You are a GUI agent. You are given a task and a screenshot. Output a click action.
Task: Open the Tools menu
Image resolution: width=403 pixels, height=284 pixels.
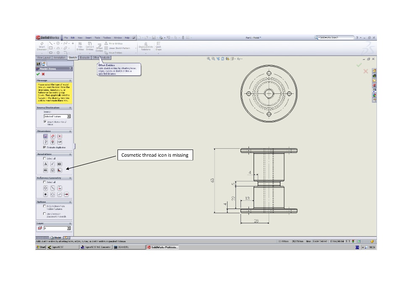[97, 38]
